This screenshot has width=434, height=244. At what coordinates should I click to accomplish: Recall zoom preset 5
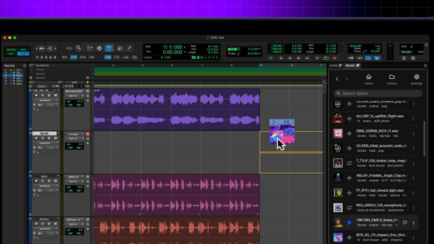55,57
